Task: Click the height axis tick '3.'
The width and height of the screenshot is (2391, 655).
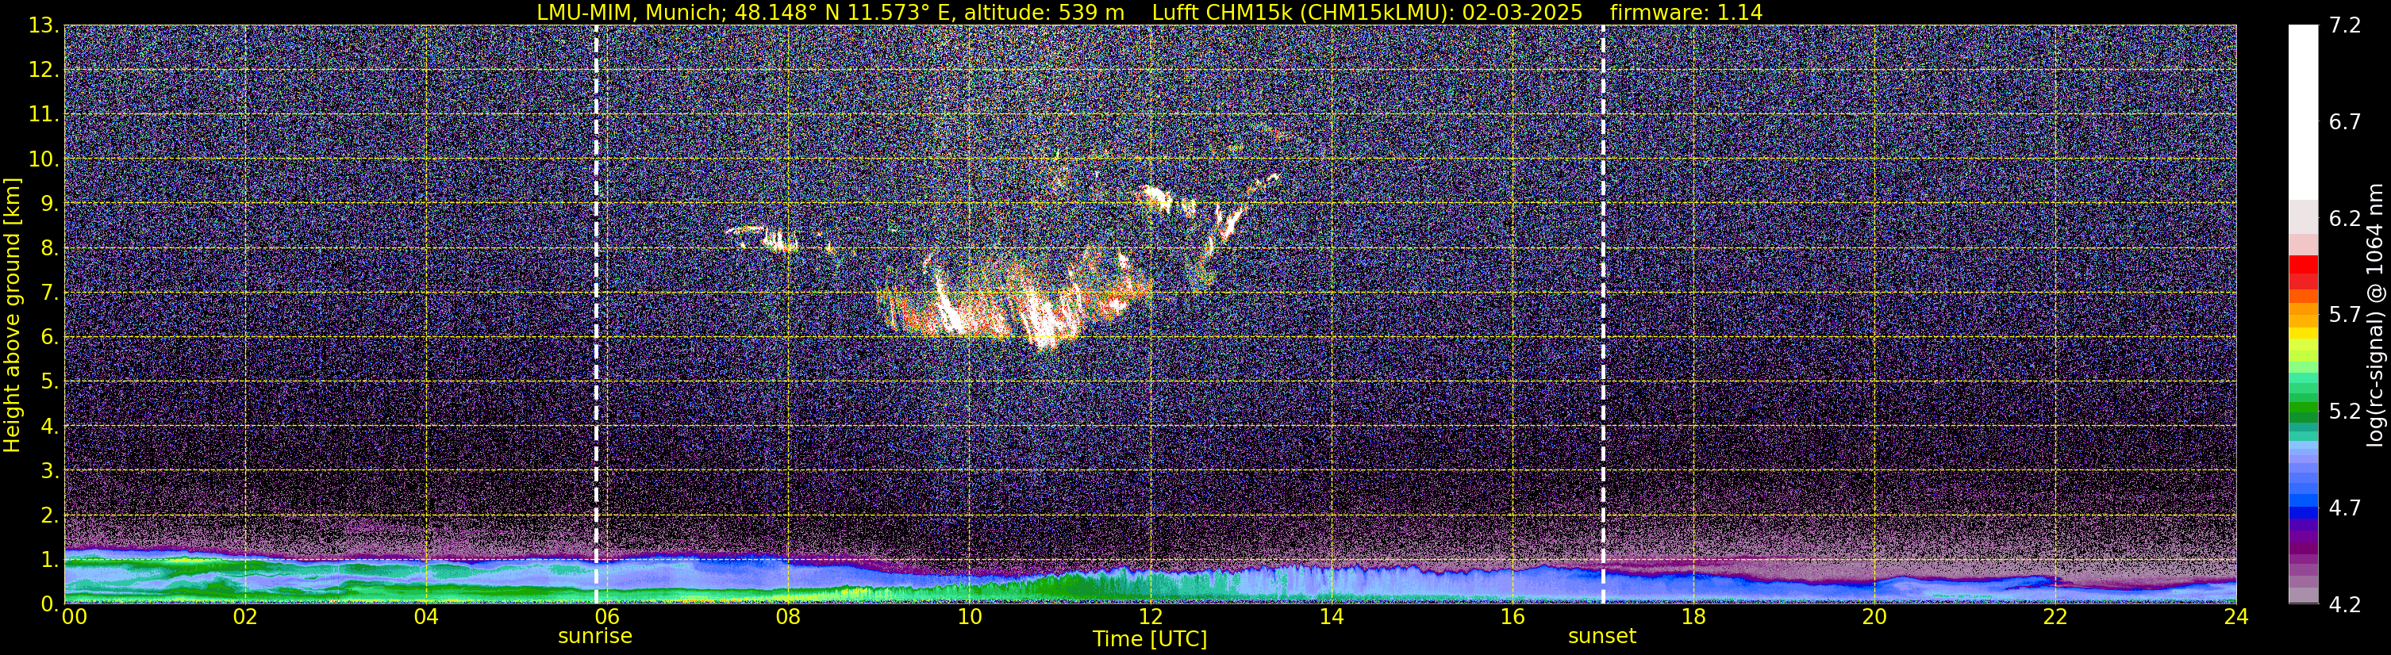Action: (49, 471)
